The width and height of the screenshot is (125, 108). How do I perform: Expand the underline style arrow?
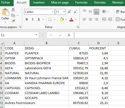(43, 19)
